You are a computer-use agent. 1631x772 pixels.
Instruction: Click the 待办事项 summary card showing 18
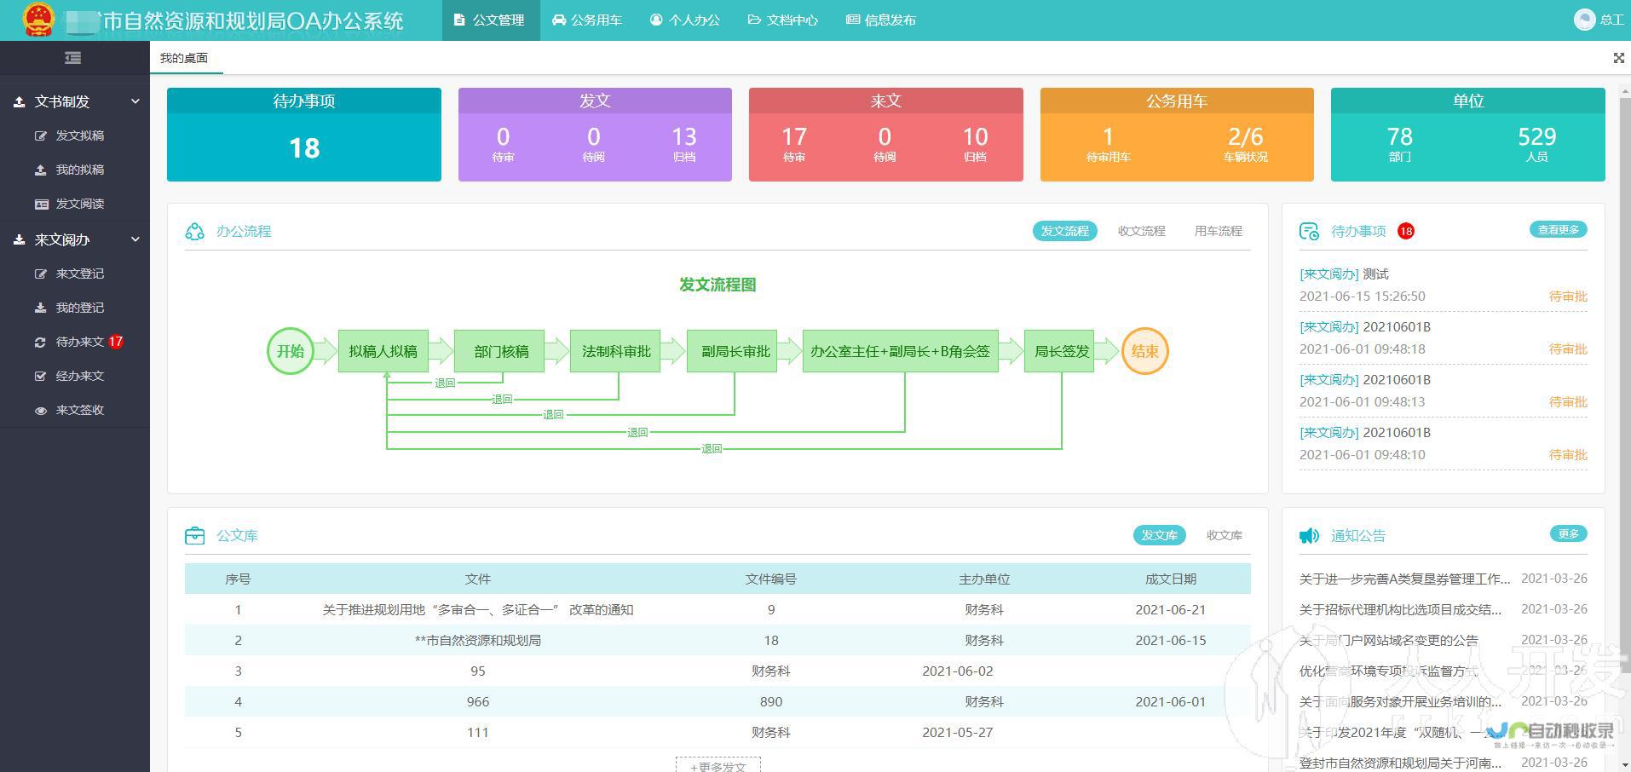(x=304, y=135)
